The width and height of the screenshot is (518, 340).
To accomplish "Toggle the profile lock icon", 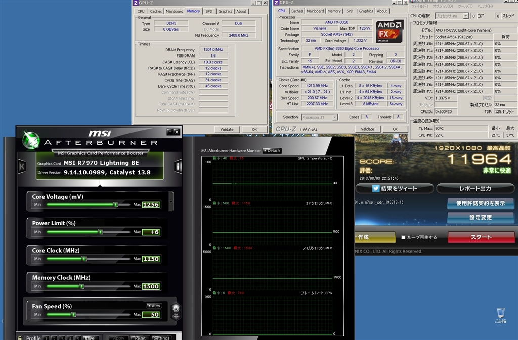I will coord(20,337).
